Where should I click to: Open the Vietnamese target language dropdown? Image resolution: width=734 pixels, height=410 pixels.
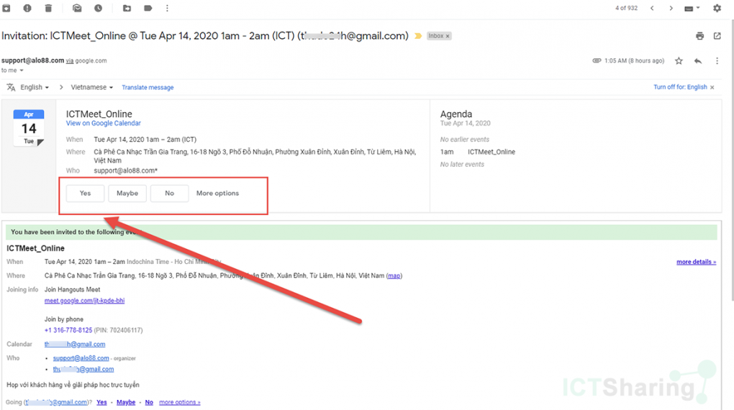pos(92,87)
